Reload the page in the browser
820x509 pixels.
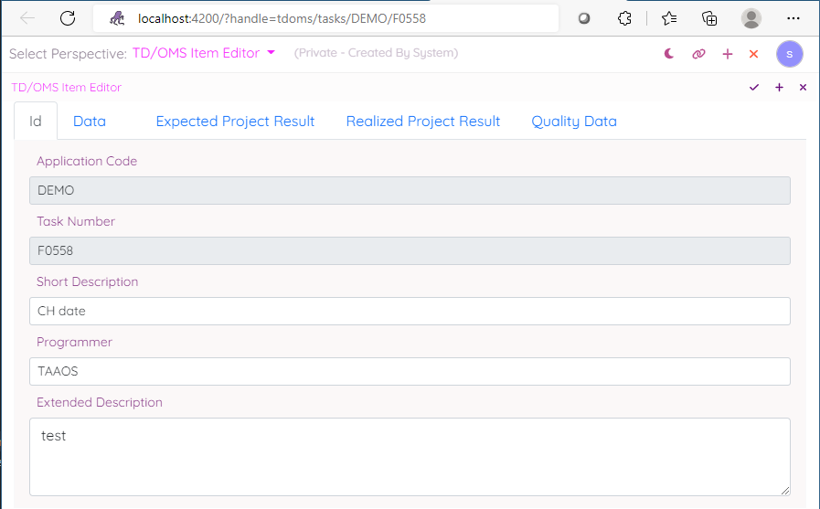68,18
